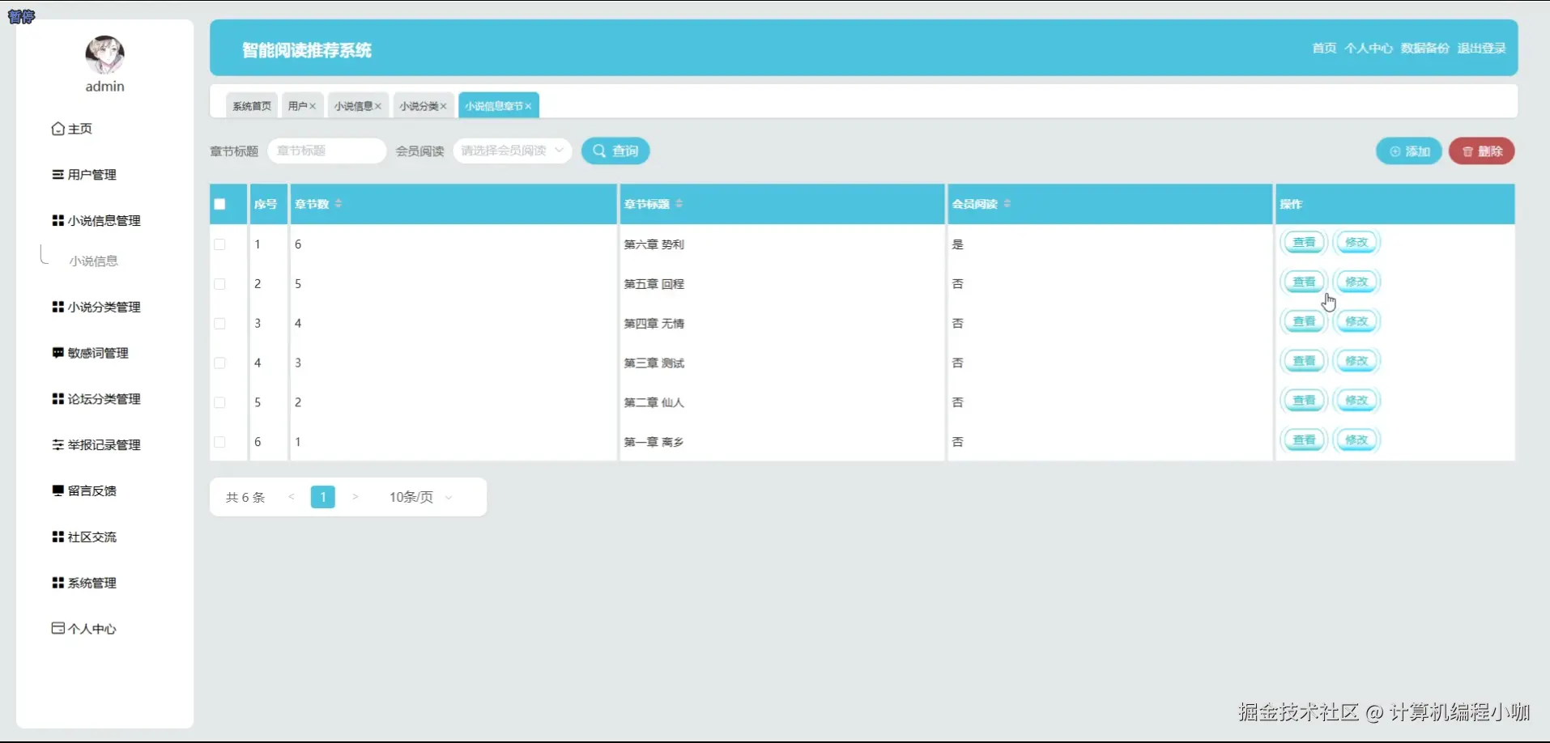
Task: Click 首页 link in header
Action: tap(1324, 49)
